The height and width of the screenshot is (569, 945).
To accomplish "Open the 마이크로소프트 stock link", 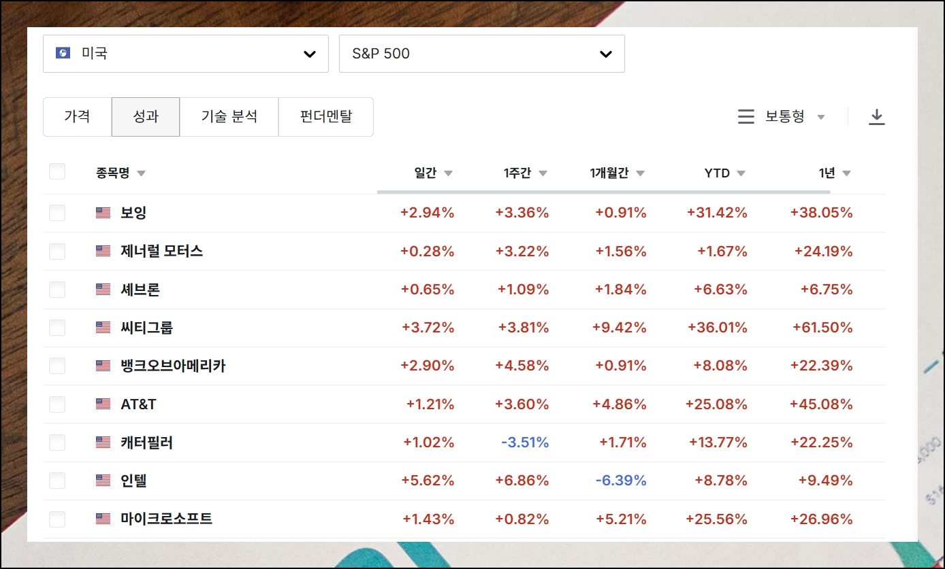I will click(166, 519).
